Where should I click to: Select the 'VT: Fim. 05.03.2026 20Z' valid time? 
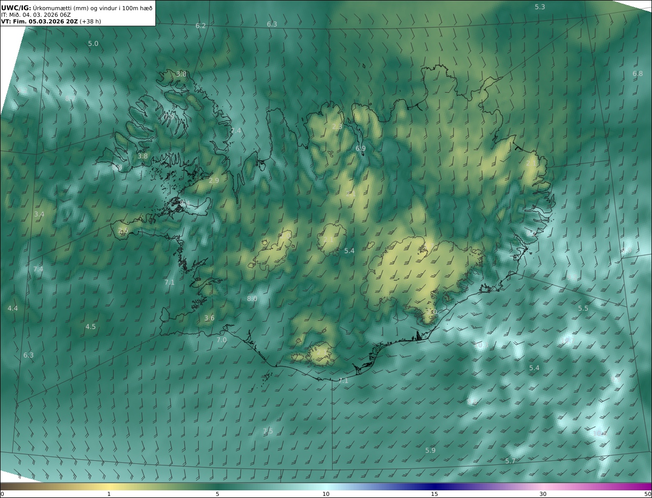tap(39, 22)
